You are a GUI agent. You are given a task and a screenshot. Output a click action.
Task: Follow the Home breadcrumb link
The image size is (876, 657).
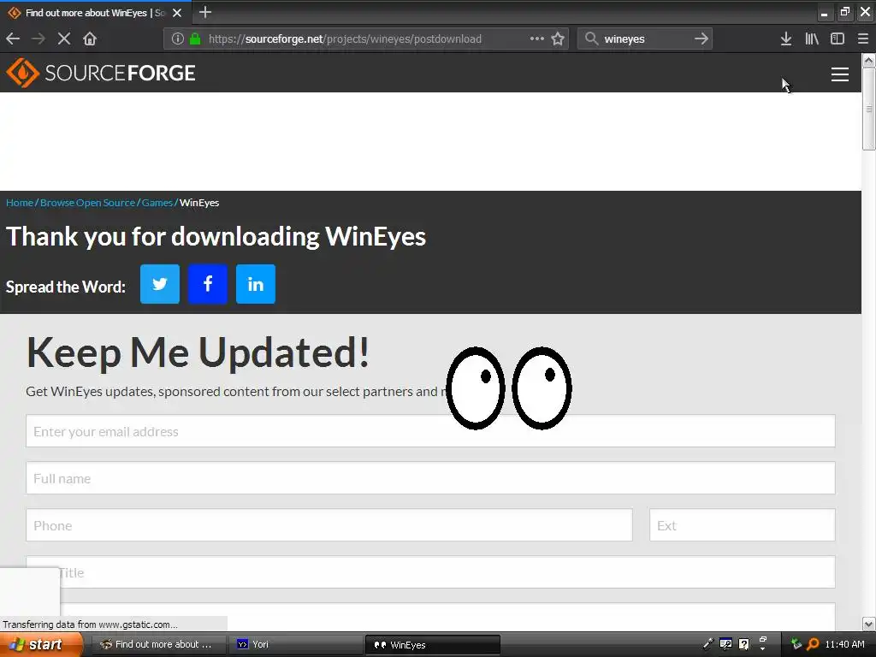coord(20,203)
